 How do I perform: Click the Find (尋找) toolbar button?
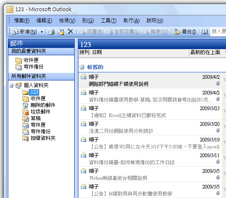185,32
